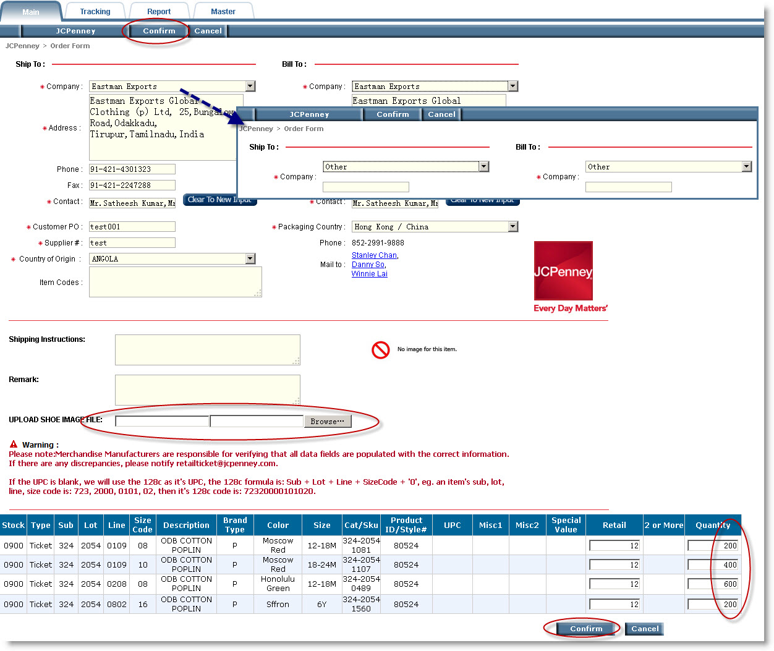This screenshot has width=774, height=651.
Task: Click JCPenney in the inset popup bar
Action: tap(309, 114)
